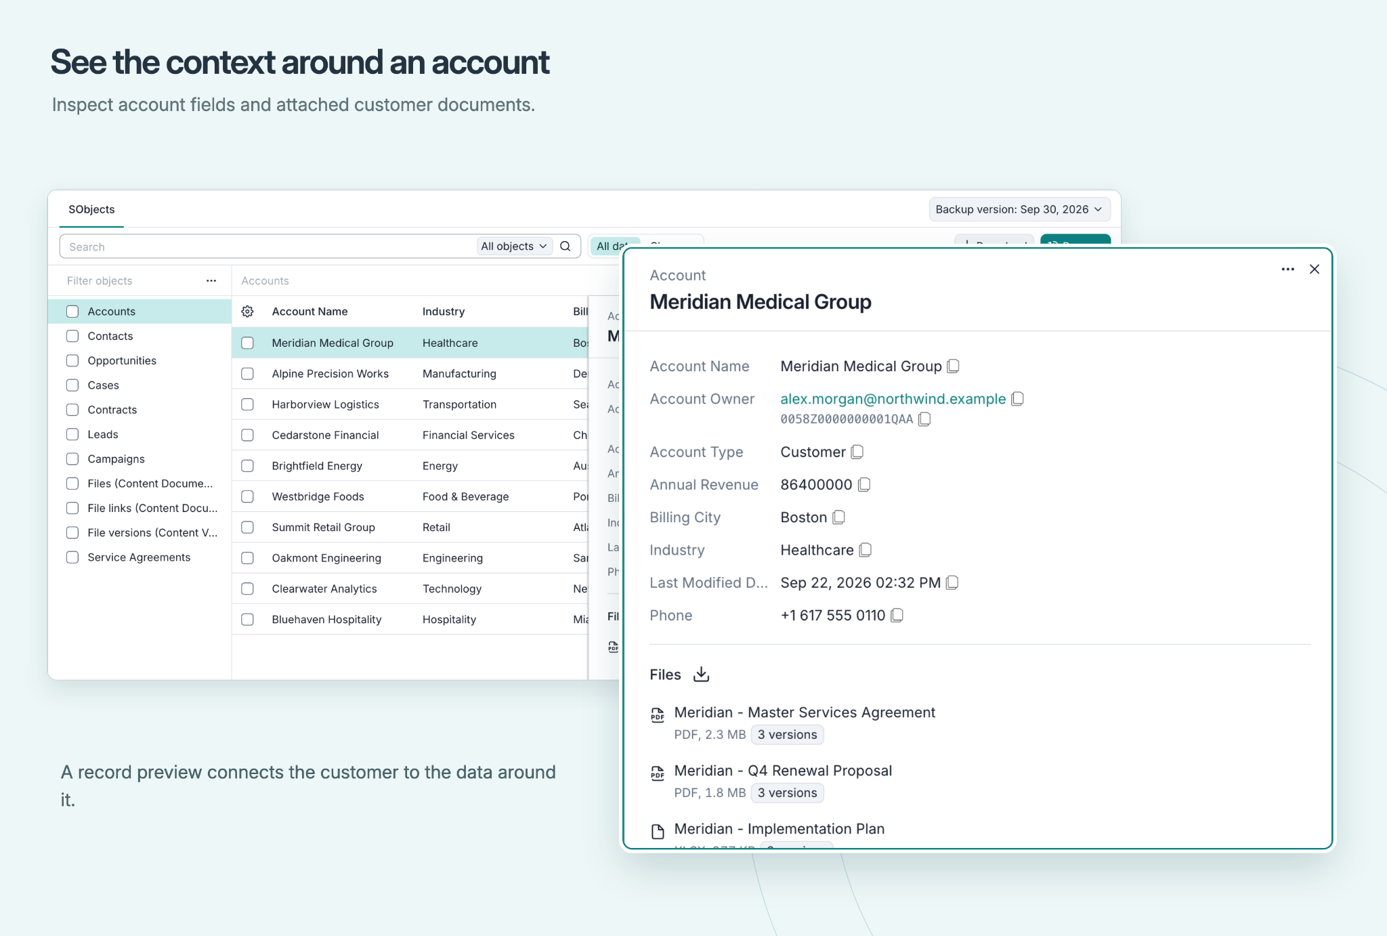Viewport: 1387px width, 936px height.
Task: Toggle the Opportunities object checkbox
Action: (x=72, y=360)
